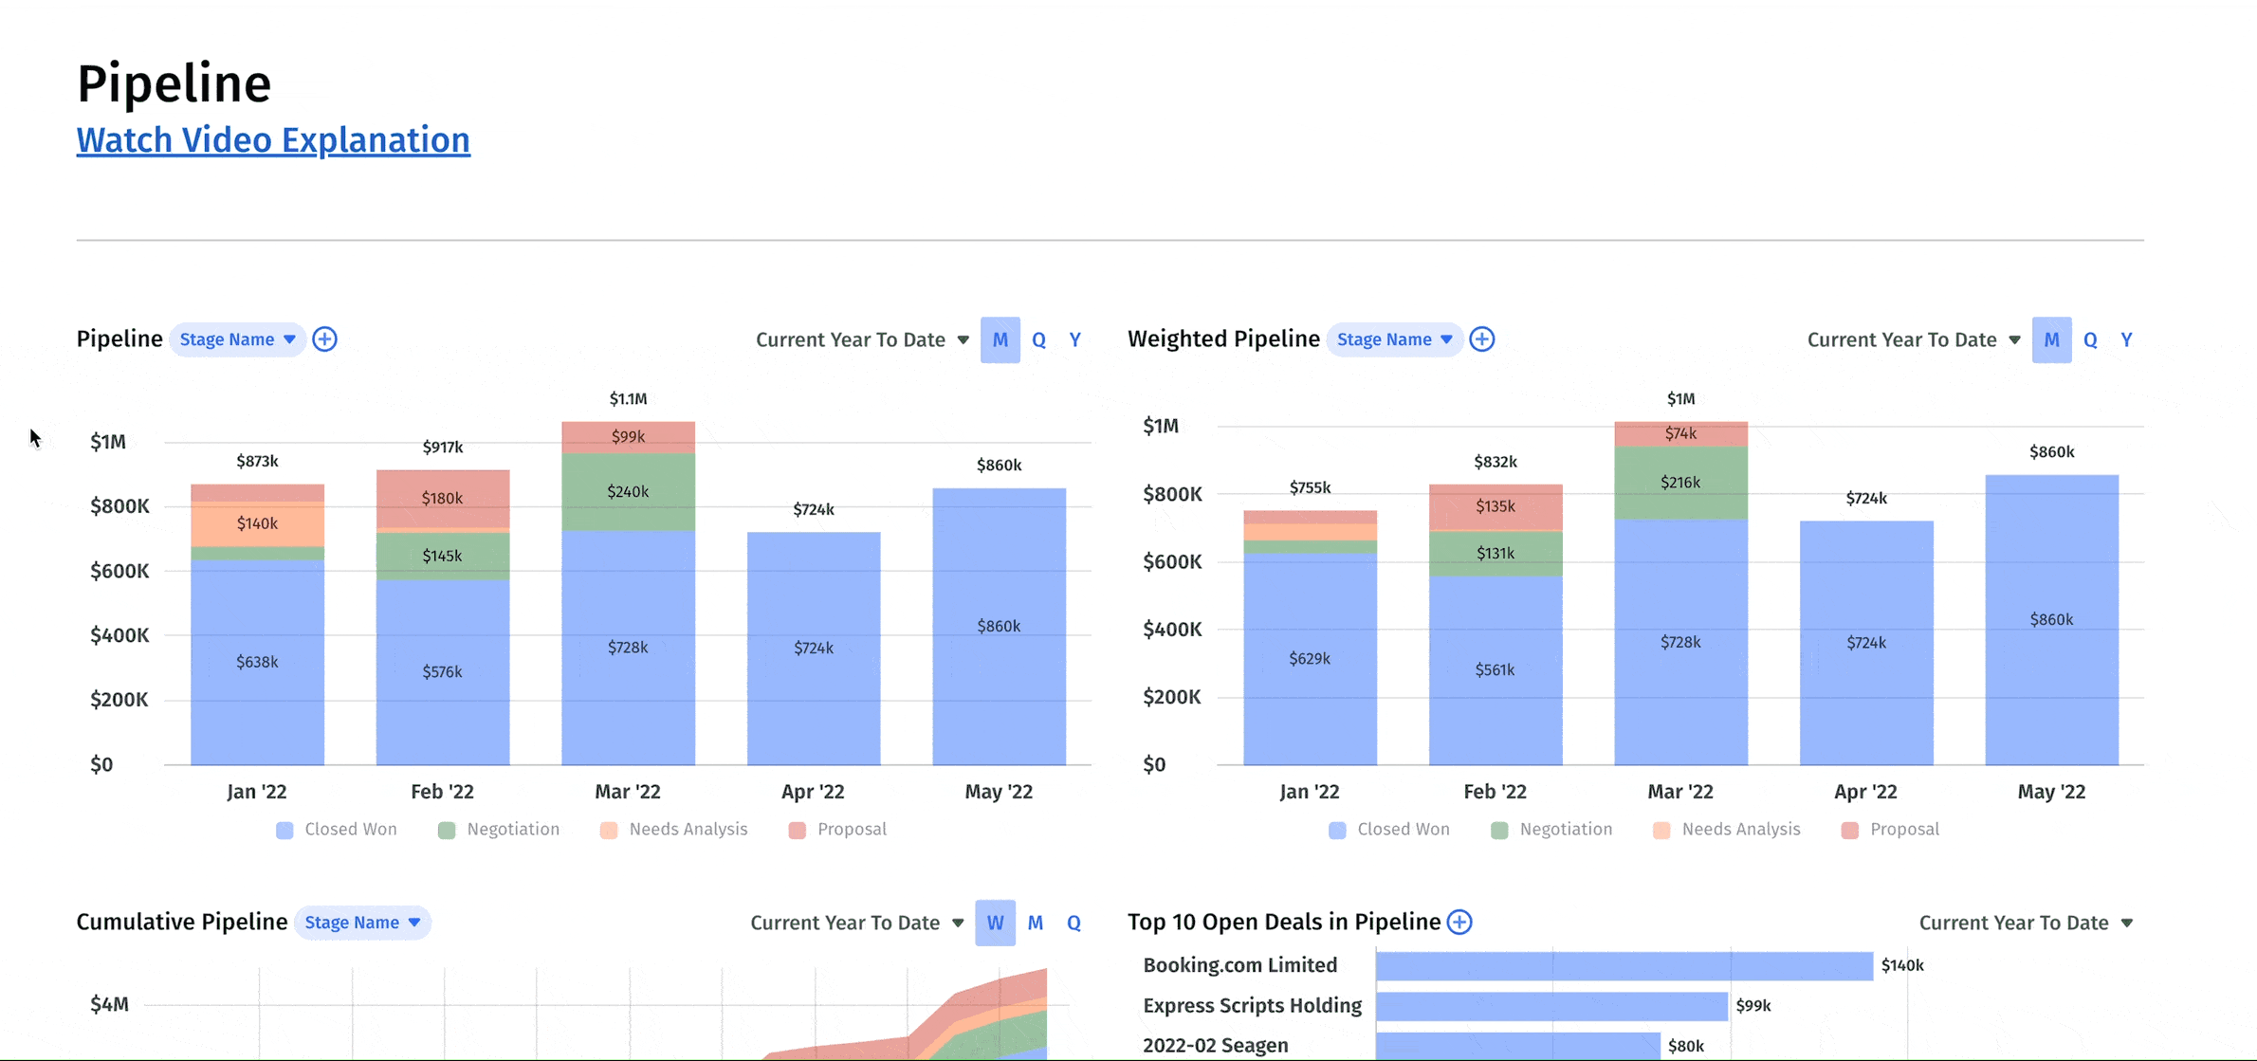Expand Weighted Pipeline Current Year To Date selector
Screen dimensions: 2257x1061
[x=1914, y=339]
